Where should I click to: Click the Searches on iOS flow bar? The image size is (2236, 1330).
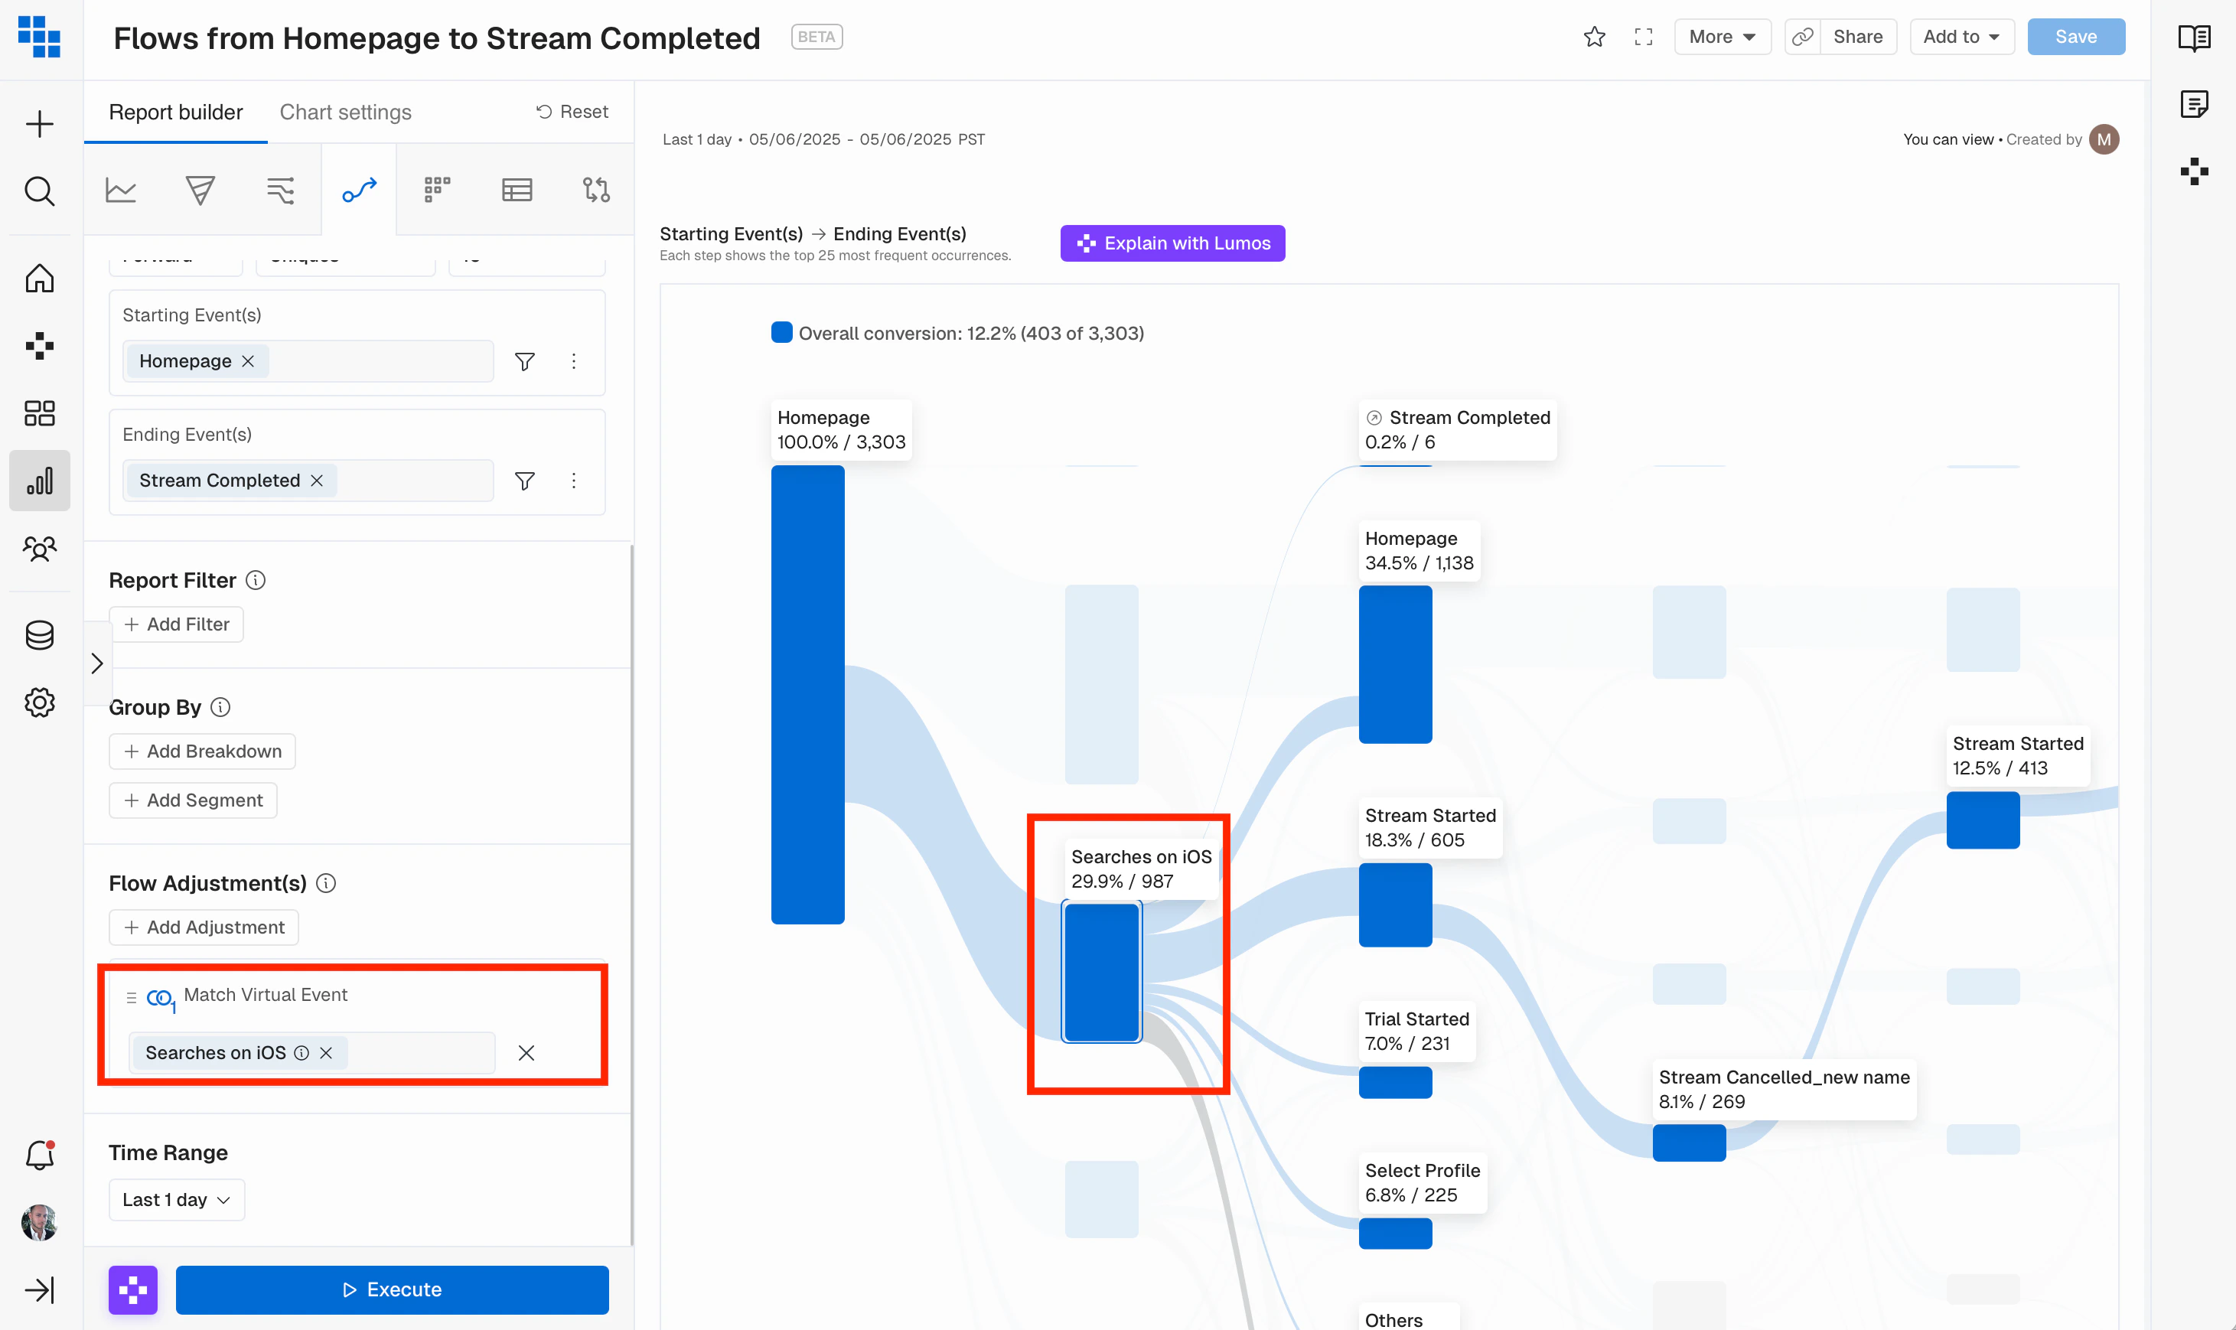[x=1100, y=973]
